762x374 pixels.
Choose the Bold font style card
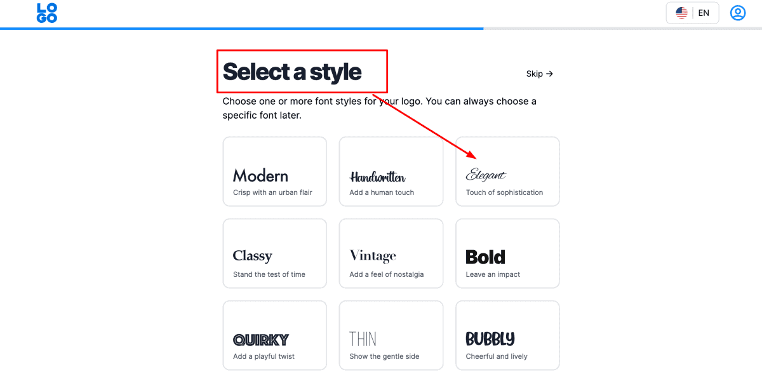507,253
